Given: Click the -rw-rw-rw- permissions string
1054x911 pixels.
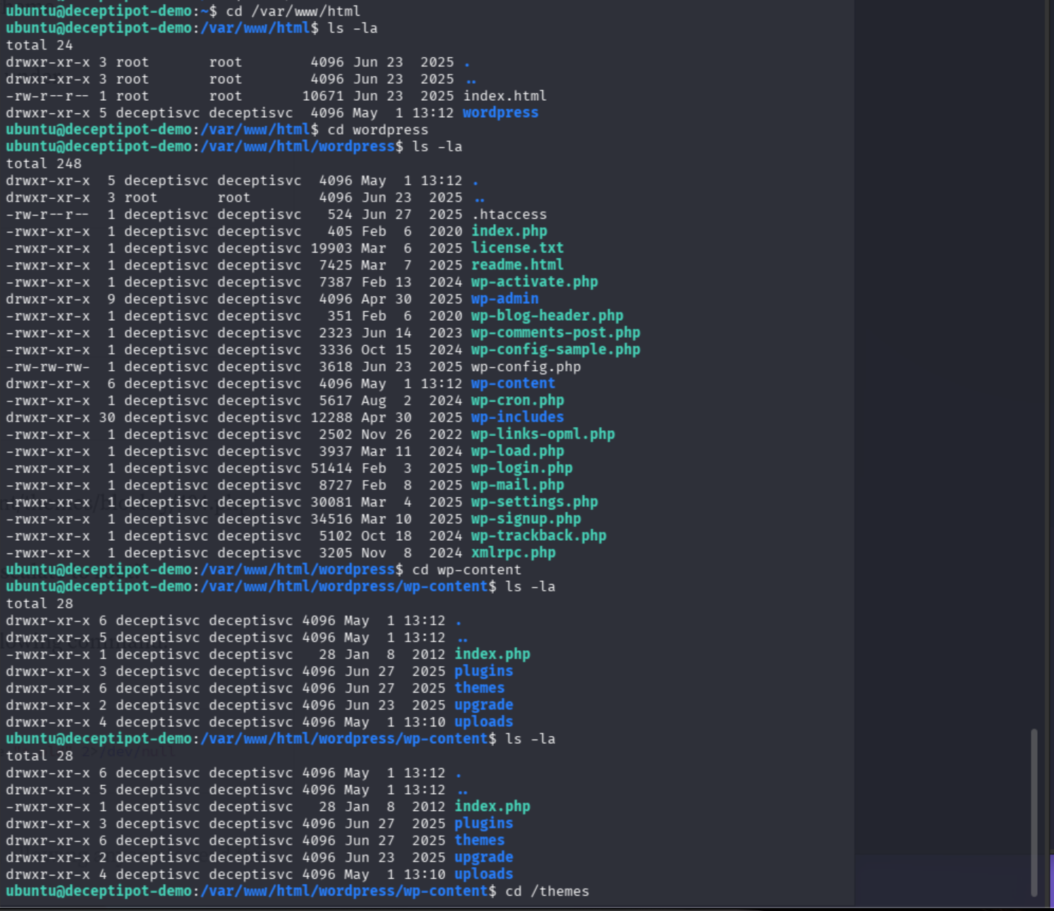Looking at the screenshot, I should (x=48, y=367).
